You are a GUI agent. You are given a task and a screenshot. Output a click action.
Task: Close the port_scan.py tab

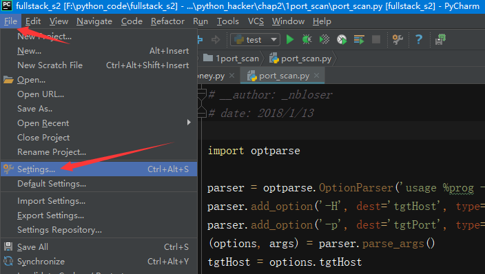click(x=316, y=76)
